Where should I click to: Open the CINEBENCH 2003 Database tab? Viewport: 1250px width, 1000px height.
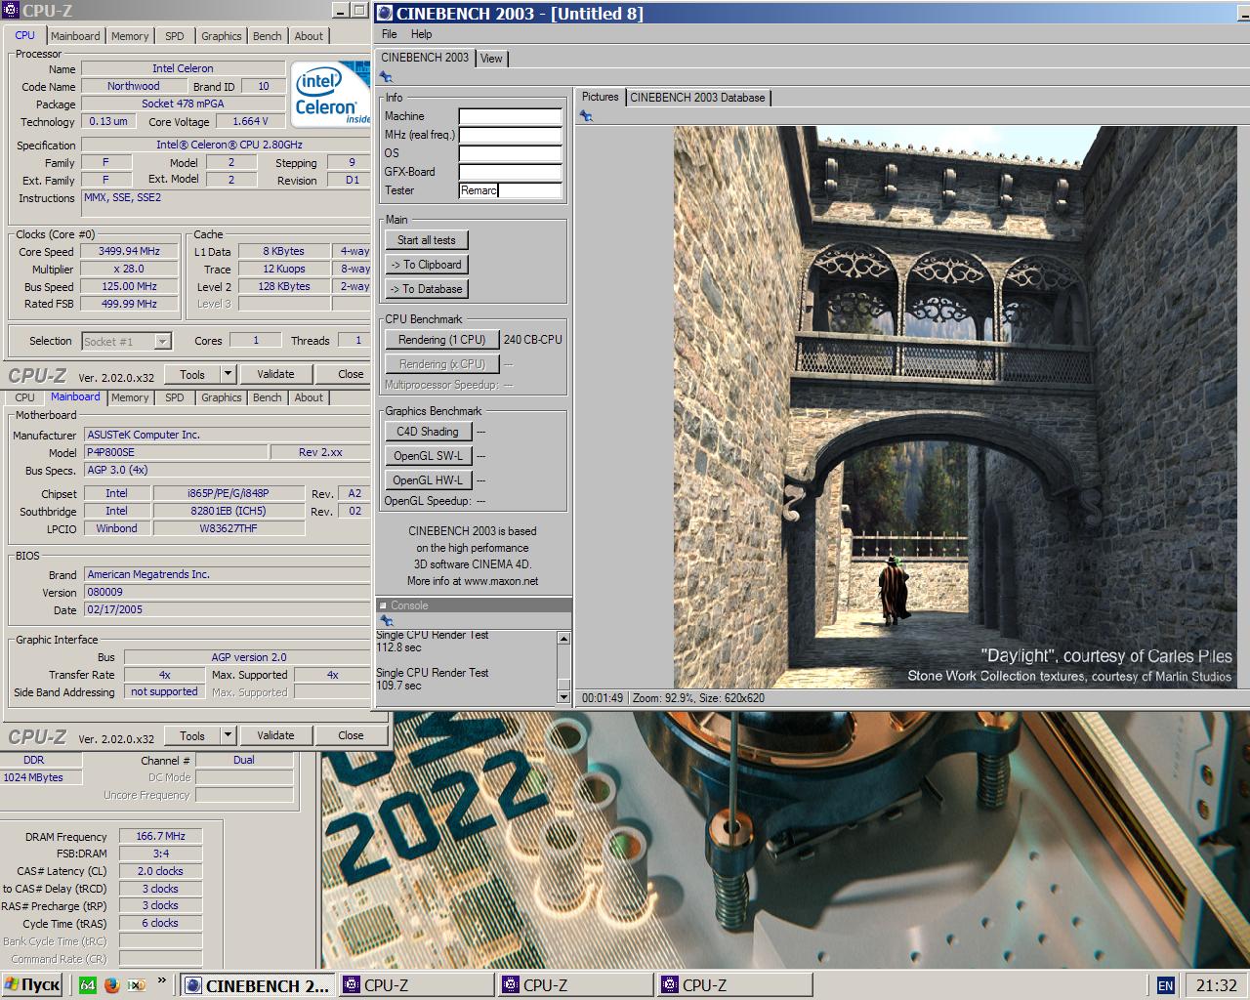[697, 98]
